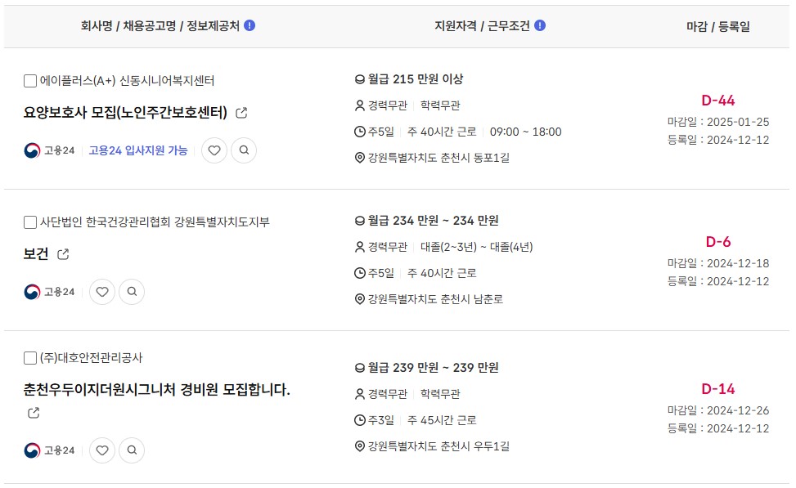Favorite the 보건 job with heart icon
This screenshot has height=488, width=796.
click(x=102, y=292)
